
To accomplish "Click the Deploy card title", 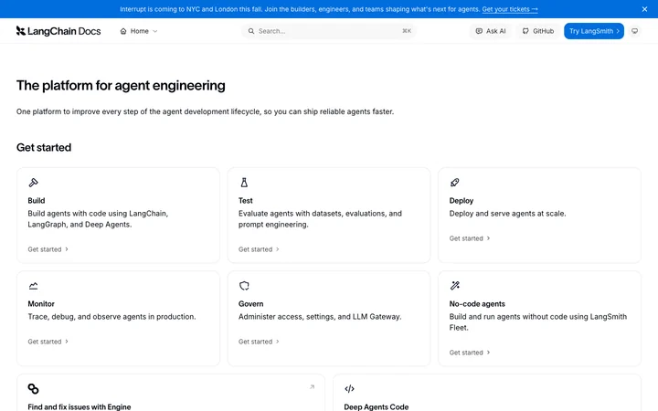I will (462, 200).
